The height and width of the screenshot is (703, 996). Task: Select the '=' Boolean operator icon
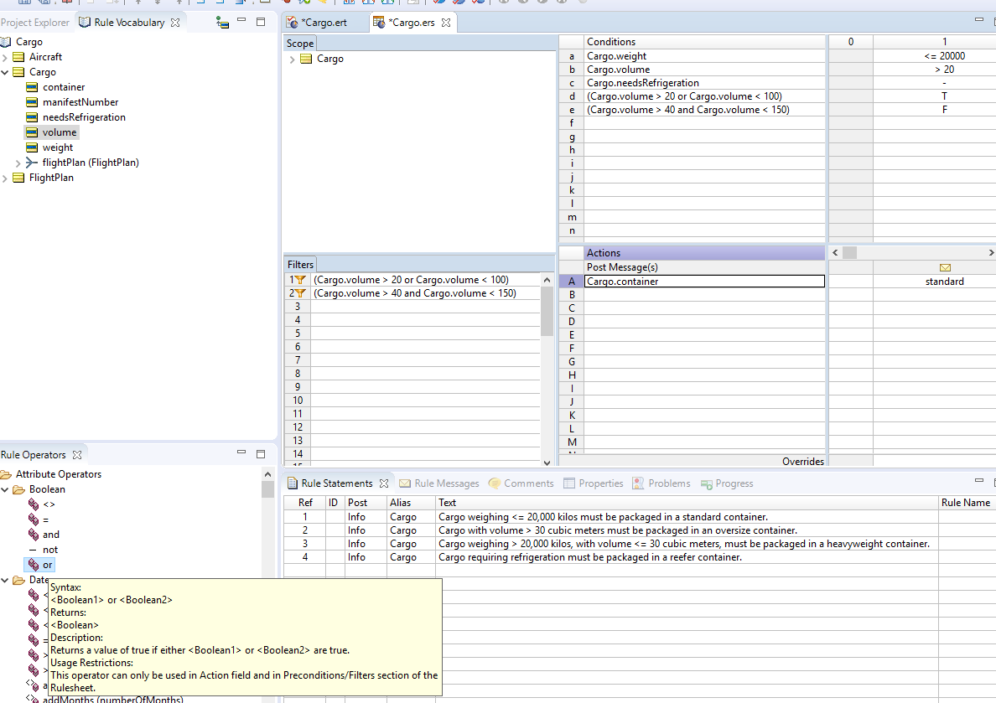(x=34, y=519)
